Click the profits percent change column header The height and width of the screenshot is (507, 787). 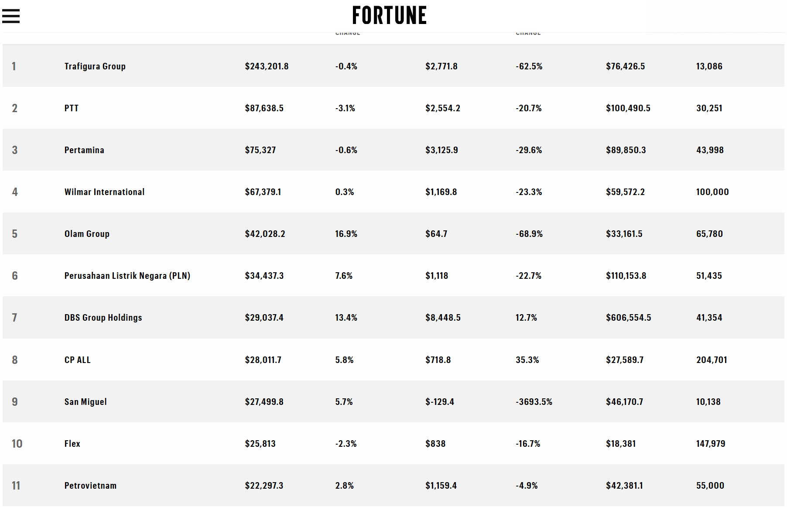pos(528,34)
